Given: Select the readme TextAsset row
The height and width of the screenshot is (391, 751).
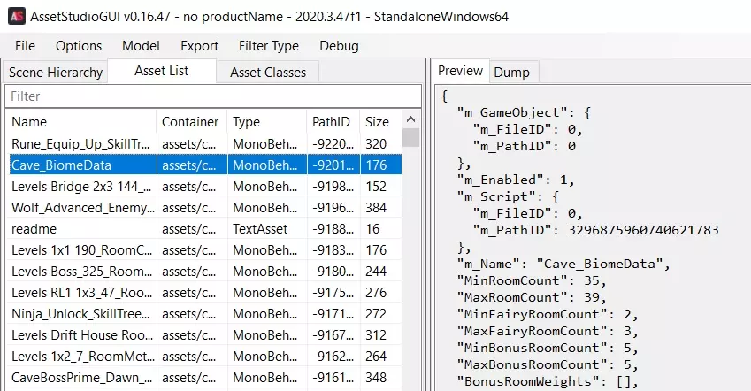Looking at the screenshot, I should pos(80,228).
